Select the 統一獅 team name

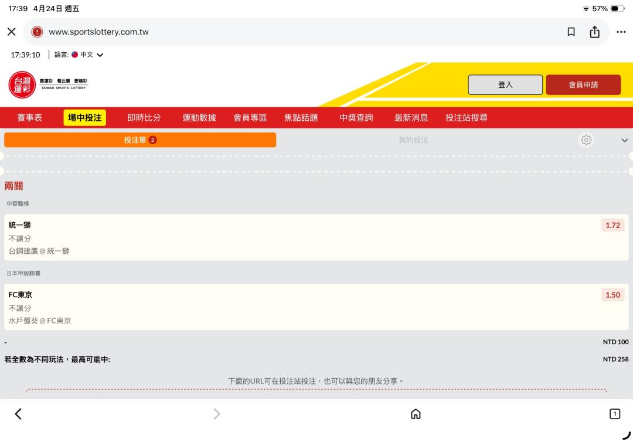pyautogui.click(x=19, y=225)
